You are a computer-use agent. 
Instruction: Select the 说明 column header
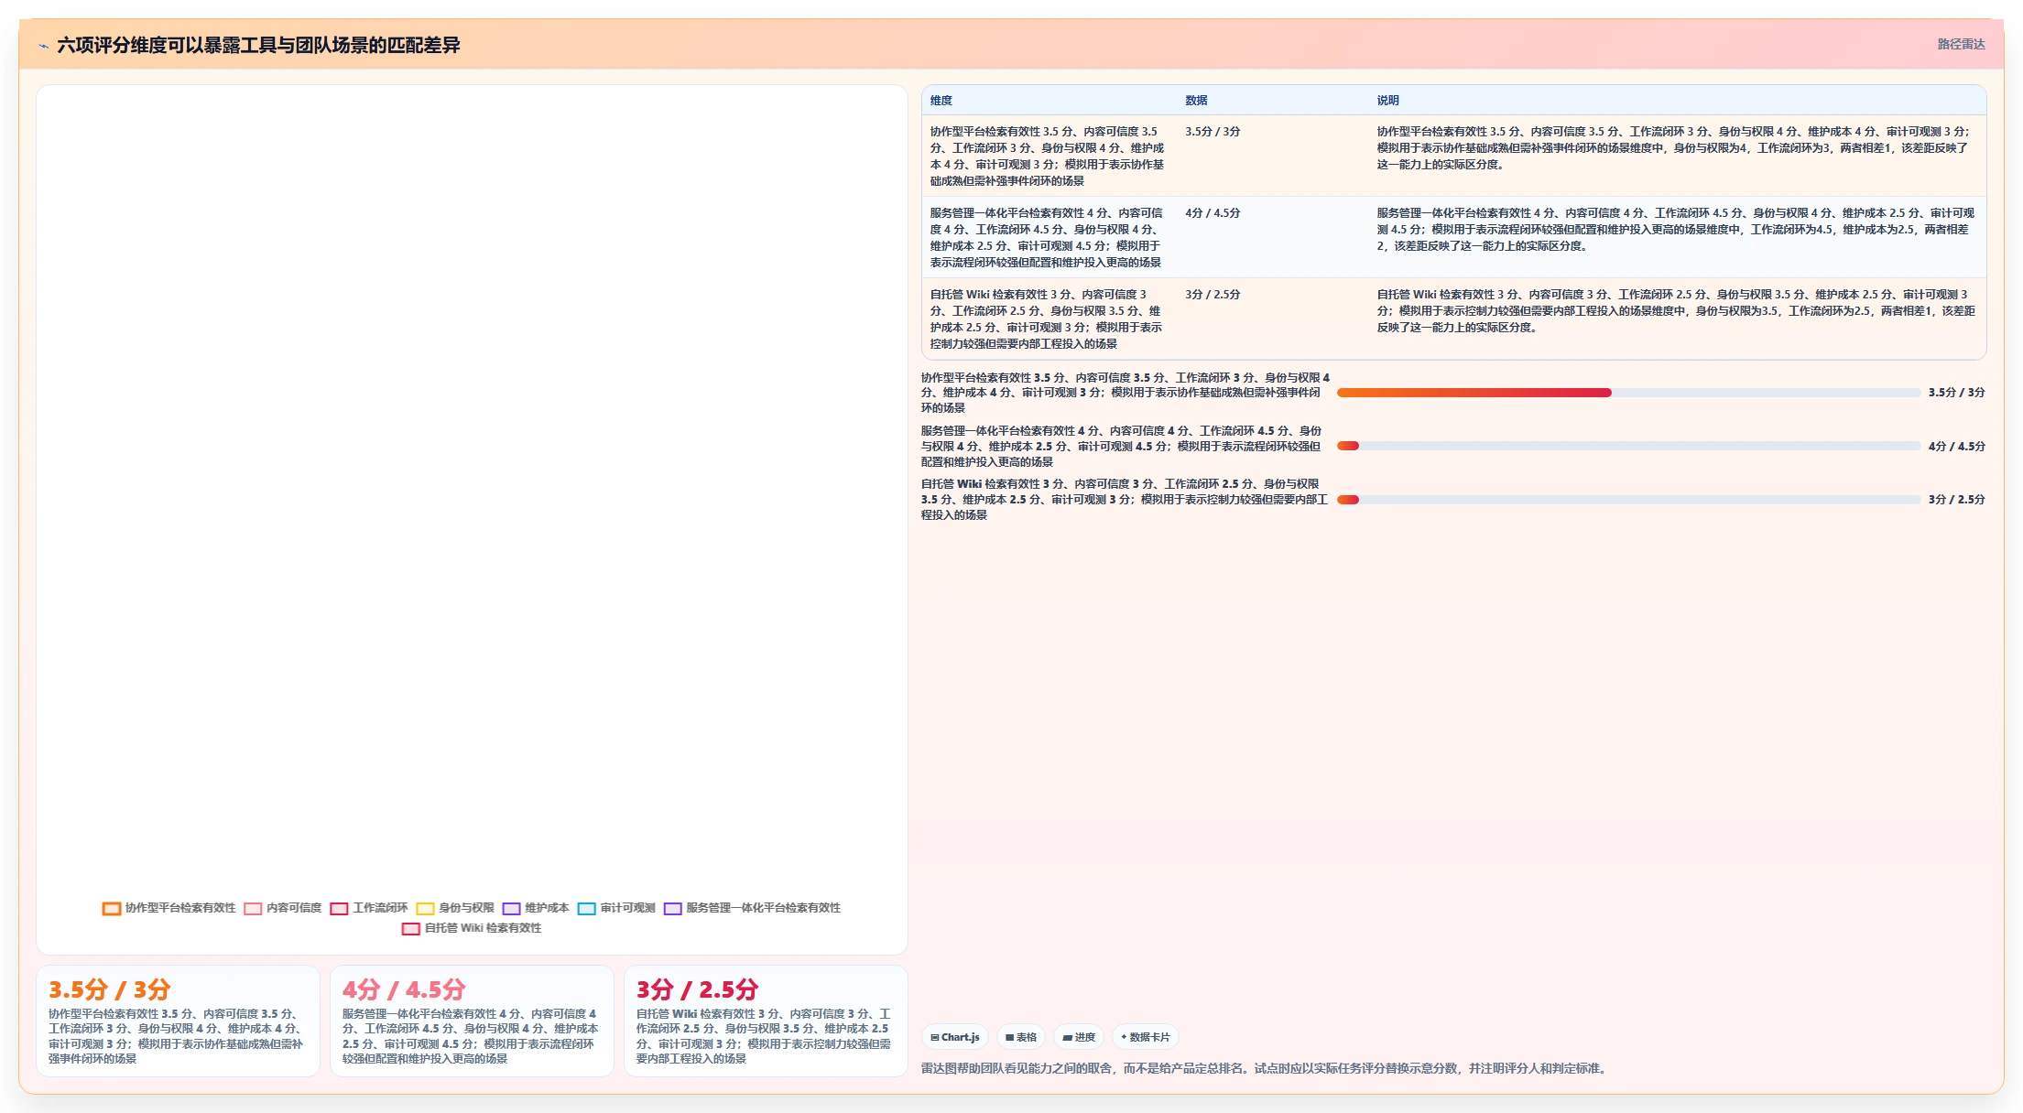pyautogui.click(x=1387, y=101)
